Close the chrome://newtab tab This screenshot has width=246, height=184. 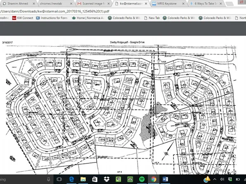71,3
